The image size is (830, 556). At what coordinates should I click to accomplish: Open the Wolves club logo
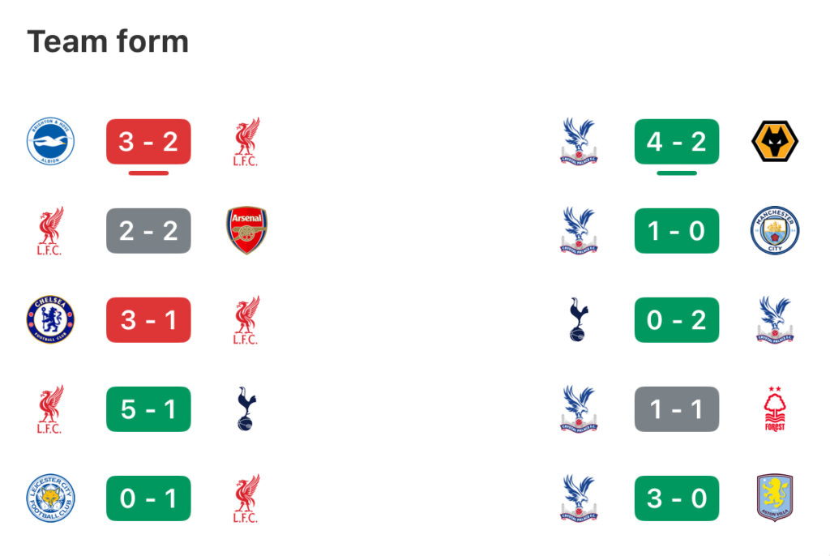coord(774,141)
